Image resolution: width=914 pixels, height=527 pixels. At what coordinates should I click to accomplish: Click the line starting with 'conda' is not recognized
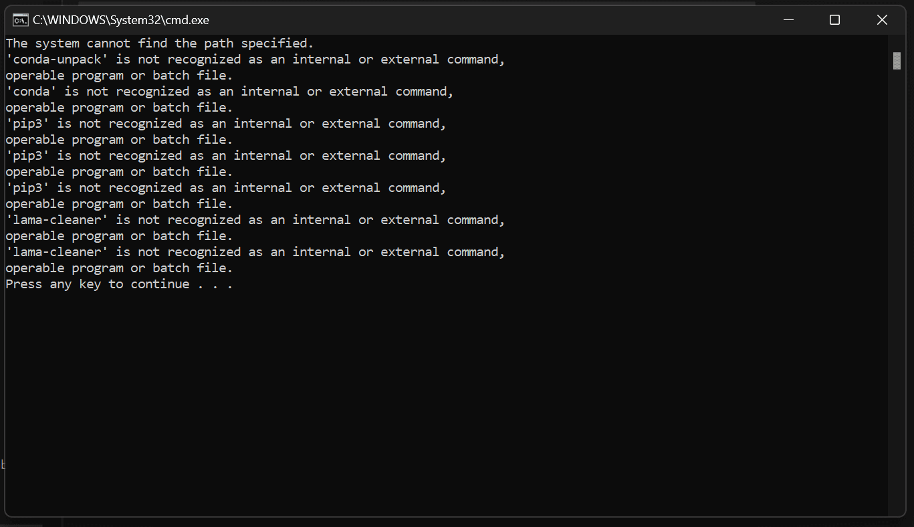coord(229,92)
